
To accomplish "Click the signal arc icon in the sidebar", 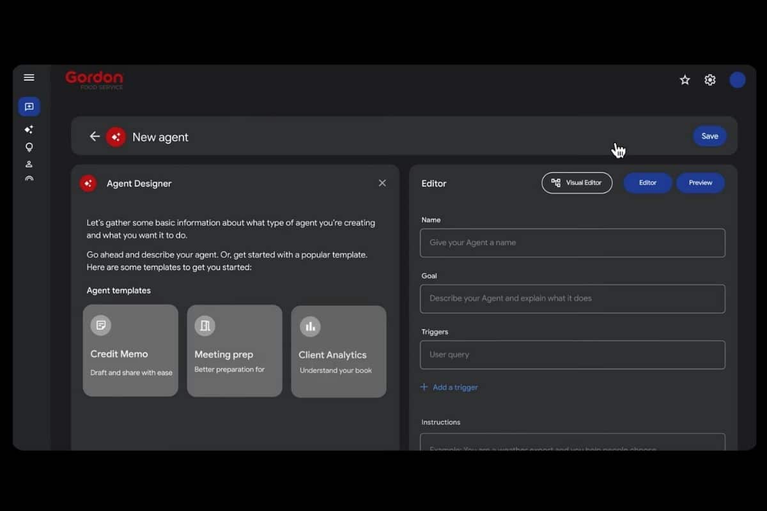I will tap(29, 179).
